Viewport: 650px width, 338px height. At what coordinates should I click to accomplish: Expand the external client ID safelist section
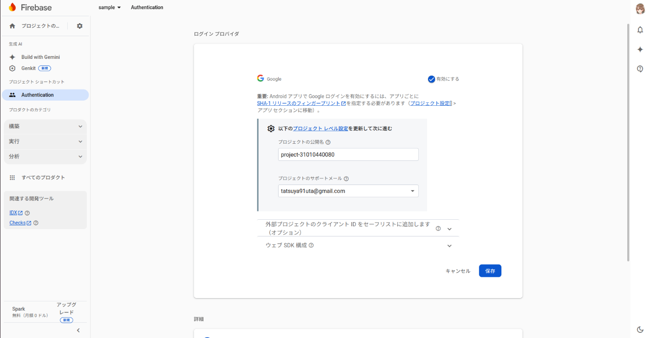pos(358,228)
